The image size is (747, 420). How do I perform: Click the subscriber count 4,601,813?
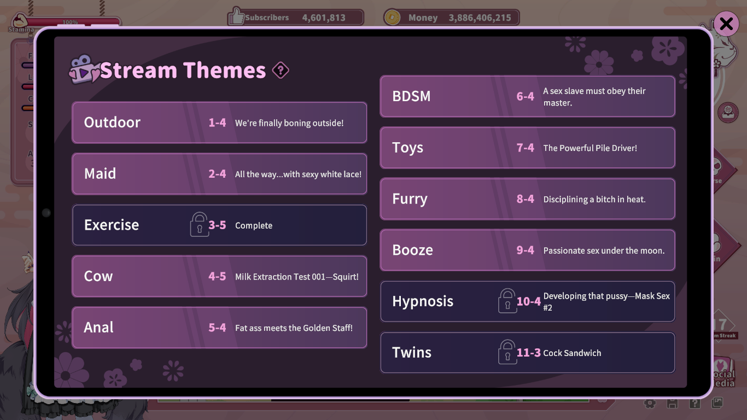[324, 17]
